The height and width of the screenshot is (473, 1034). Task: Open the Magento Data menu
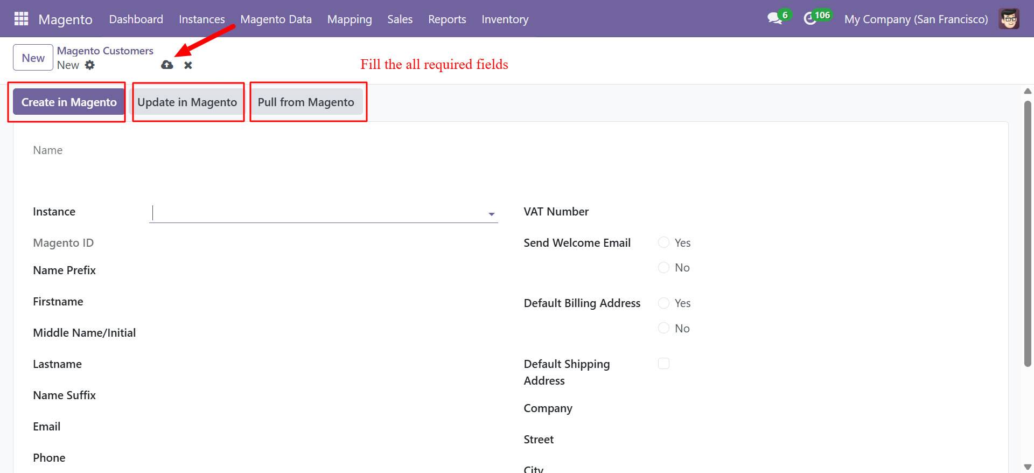tap(276, 19)
